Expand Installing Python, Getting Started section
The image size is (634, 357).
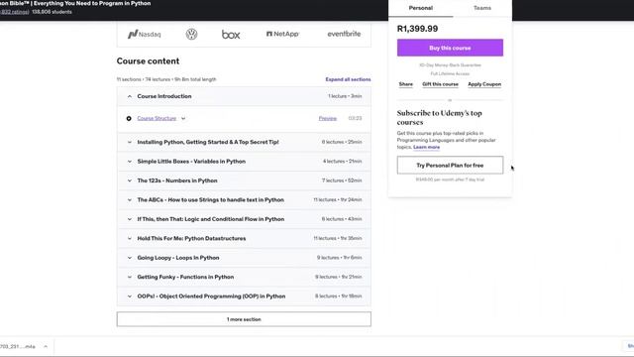tap(244, 142)
